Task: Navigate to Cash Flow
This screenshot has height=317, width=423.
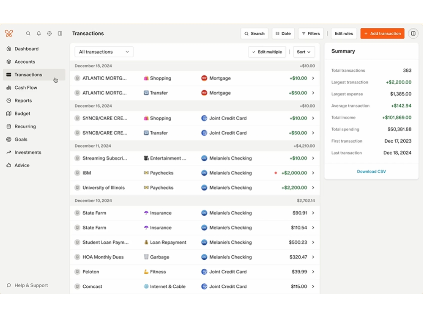Action: click(x=34, y=88)
